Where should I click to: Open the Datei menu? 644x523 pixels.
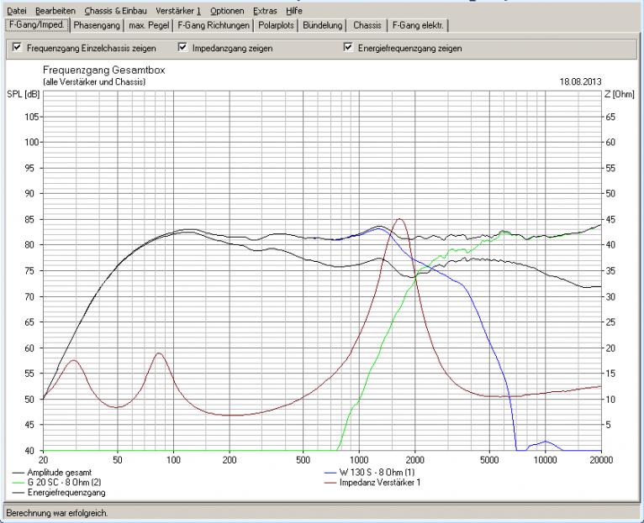coord(17,11)
